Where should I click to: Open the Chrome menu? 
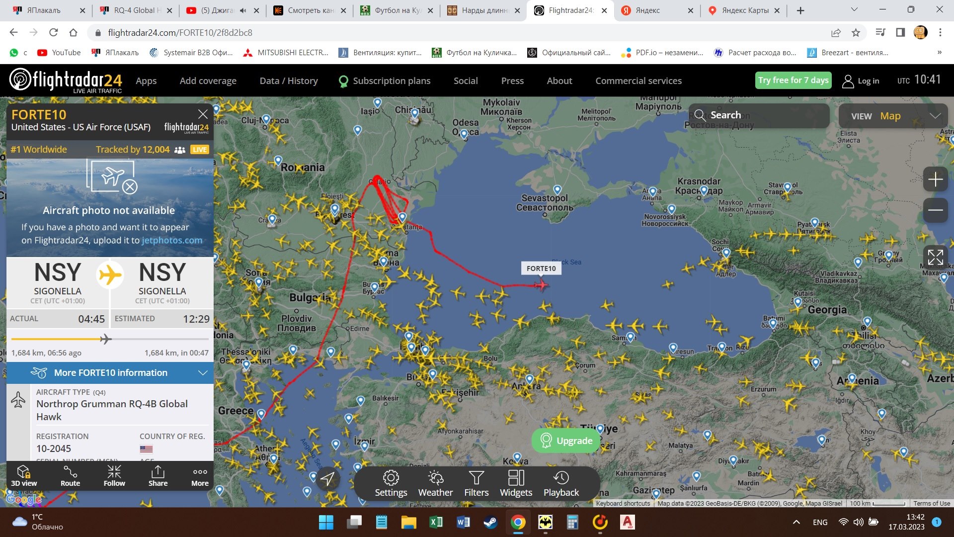coord(940,33)
